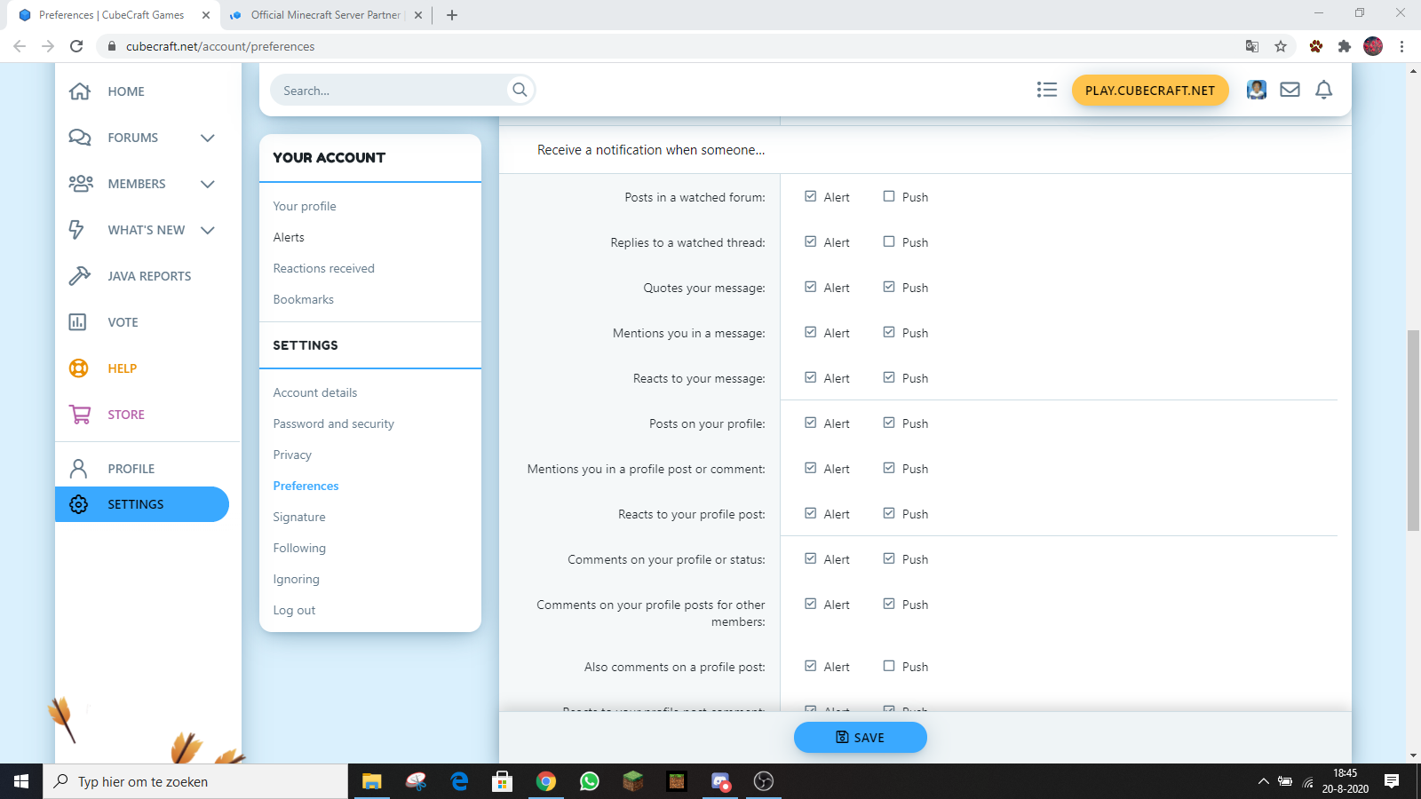Uncheck Alert for quotes your message

(x=810, y=287)
